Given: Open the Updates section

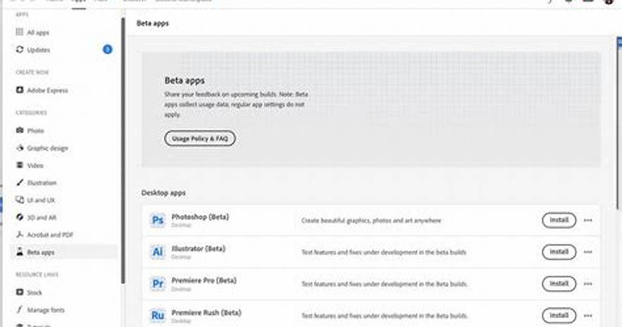Looking at the screenshot, I should point(33,49).
